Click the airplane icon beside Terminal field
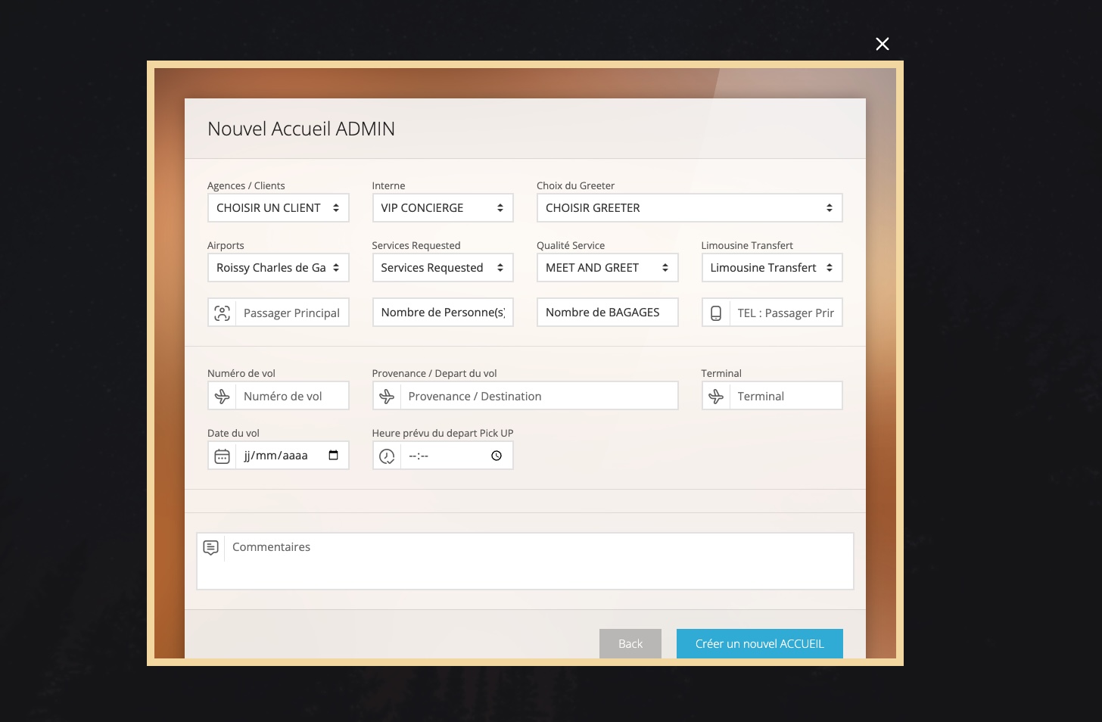The image size is (1102, 722). (x=715, y=396)
